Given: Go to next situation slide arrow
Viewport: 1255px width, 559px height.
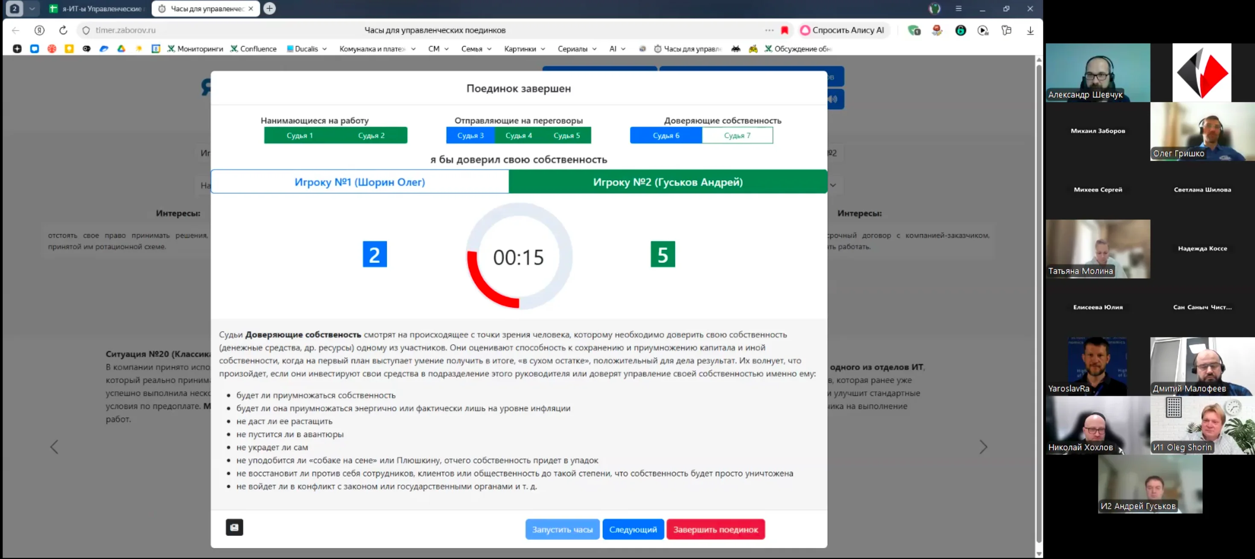Looking at the screenshot, I should [x=983, y=446].
